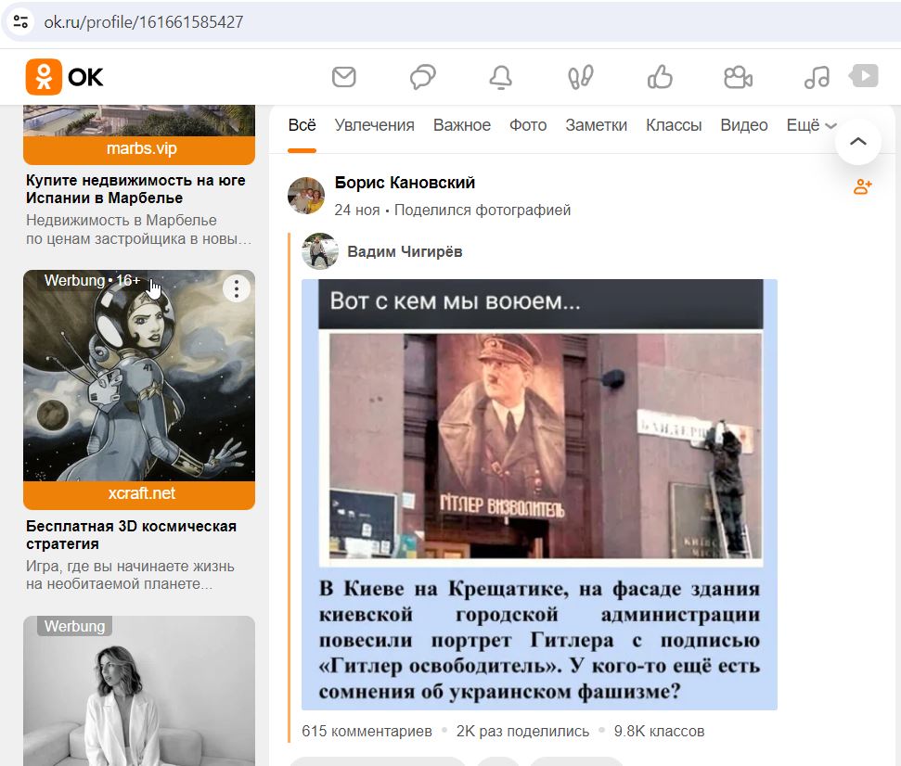View guests via the footprints icon
This screenshot has width=901, height=766.
pyautogui.click(x=579, y=77)
